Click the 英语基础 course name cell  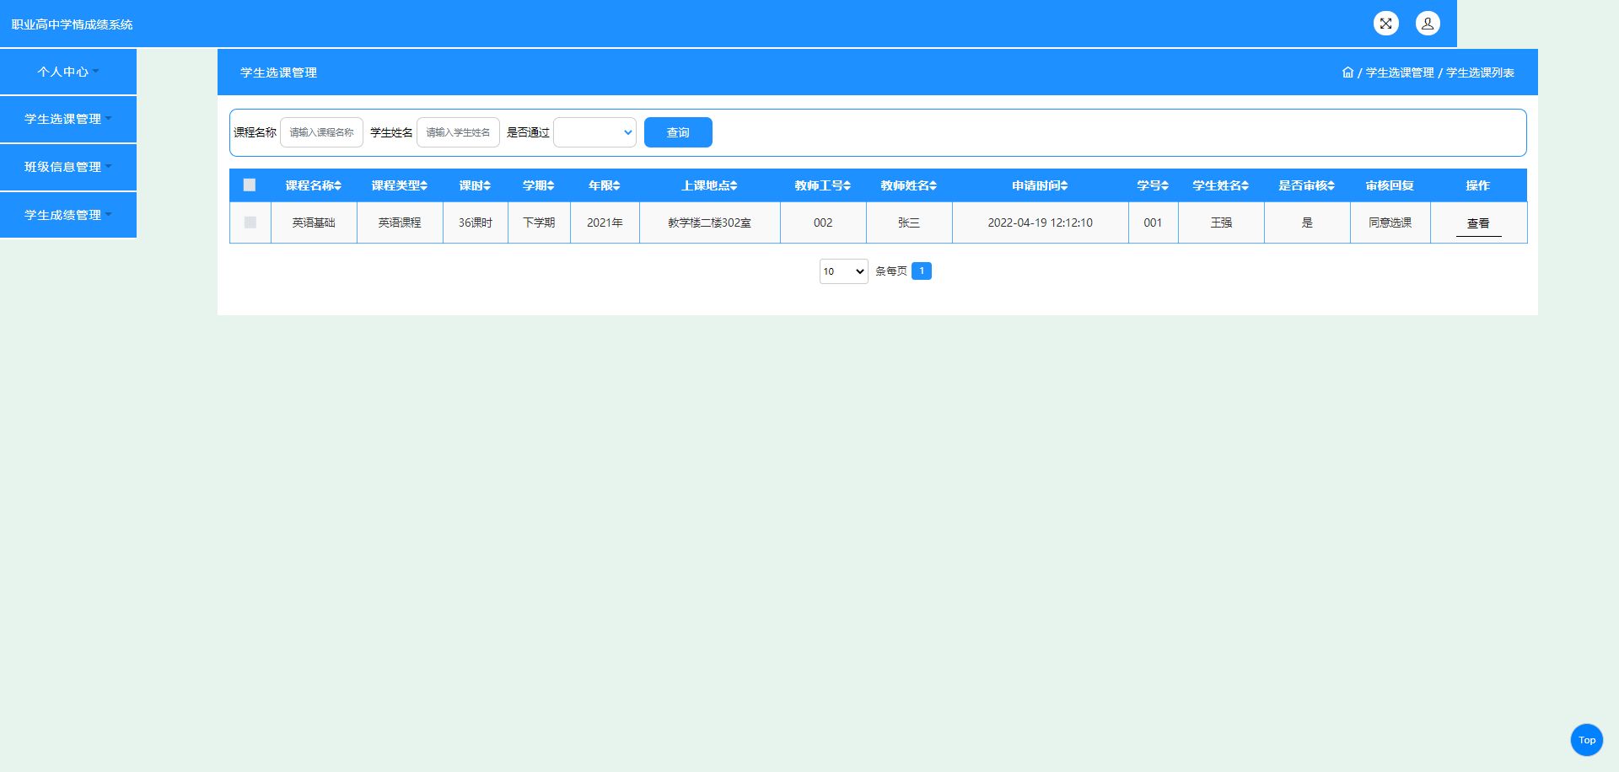pos(314,222)
